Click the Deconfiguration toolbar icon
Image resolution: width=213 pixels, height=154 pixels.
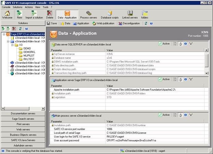(x=129, y=24)
